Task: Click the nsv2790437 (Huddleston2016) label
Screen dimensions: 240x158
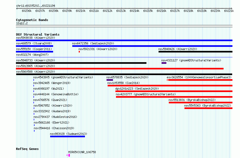Action: [x=55, y=117]
